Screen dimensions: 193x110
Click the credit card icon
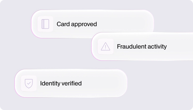pos(45,24)
